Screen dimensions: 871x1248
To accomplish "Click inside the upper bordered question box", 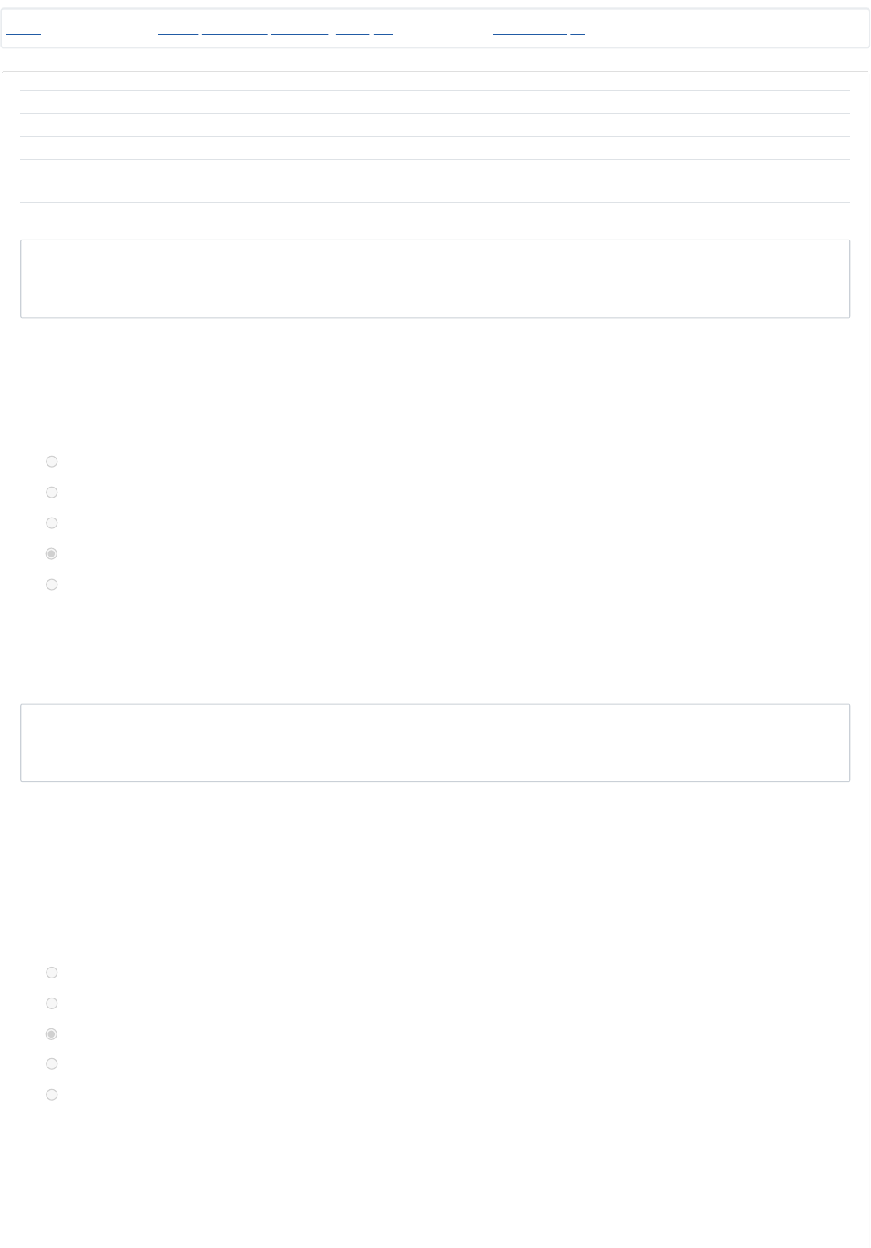I will [435, 279].
